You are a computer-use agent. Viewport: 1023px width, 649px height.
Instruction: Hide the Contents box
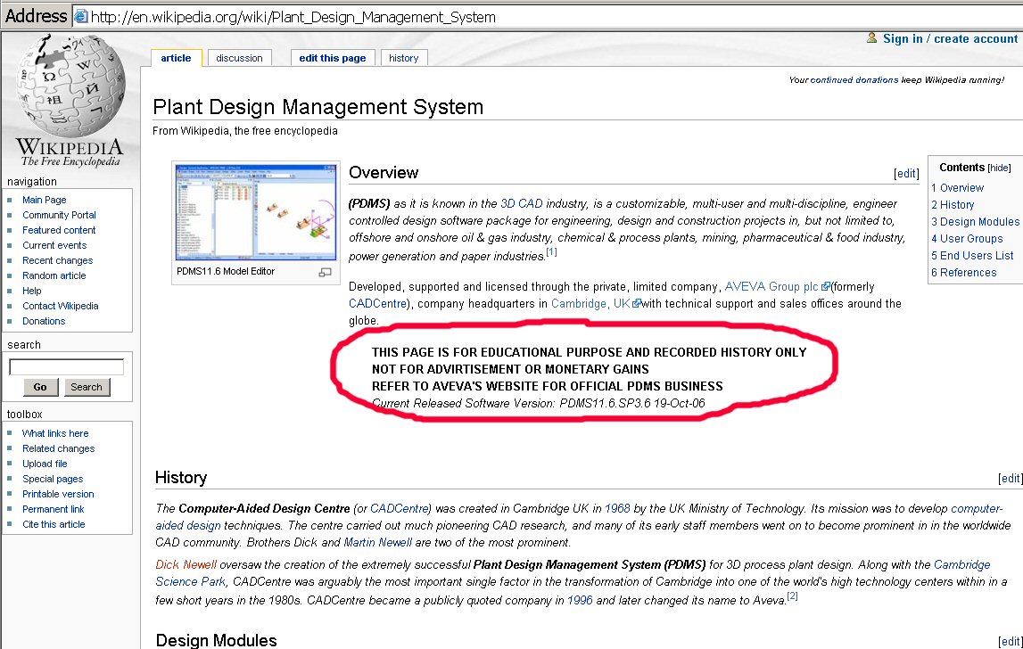click(999, 168)
